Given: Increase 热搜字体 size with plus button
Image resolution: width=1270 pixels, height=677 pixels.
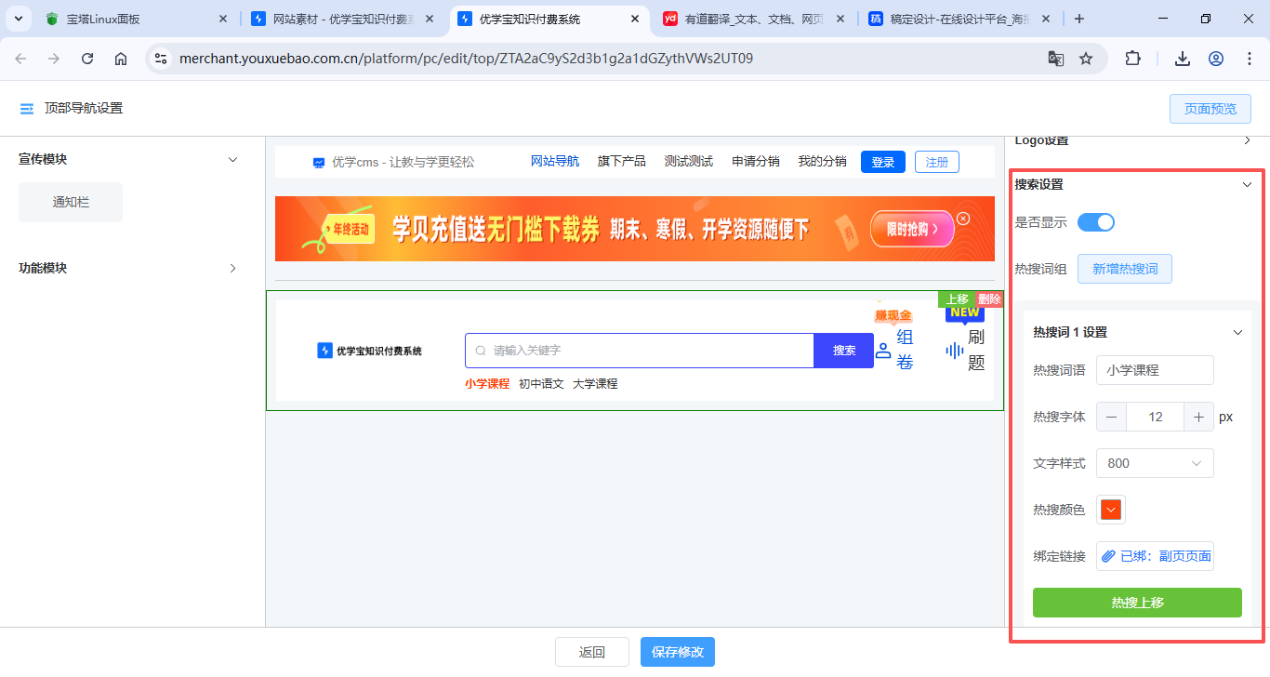Looking at the screenshot, I should click(1199, 417).
